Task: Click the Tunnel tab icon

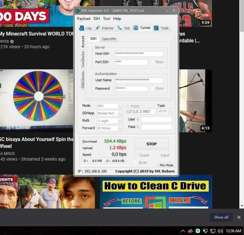Action: tap(136, 28)
